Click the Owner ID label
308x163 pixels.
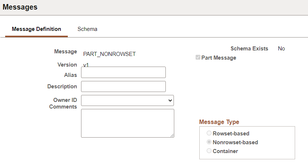(65, 100)
